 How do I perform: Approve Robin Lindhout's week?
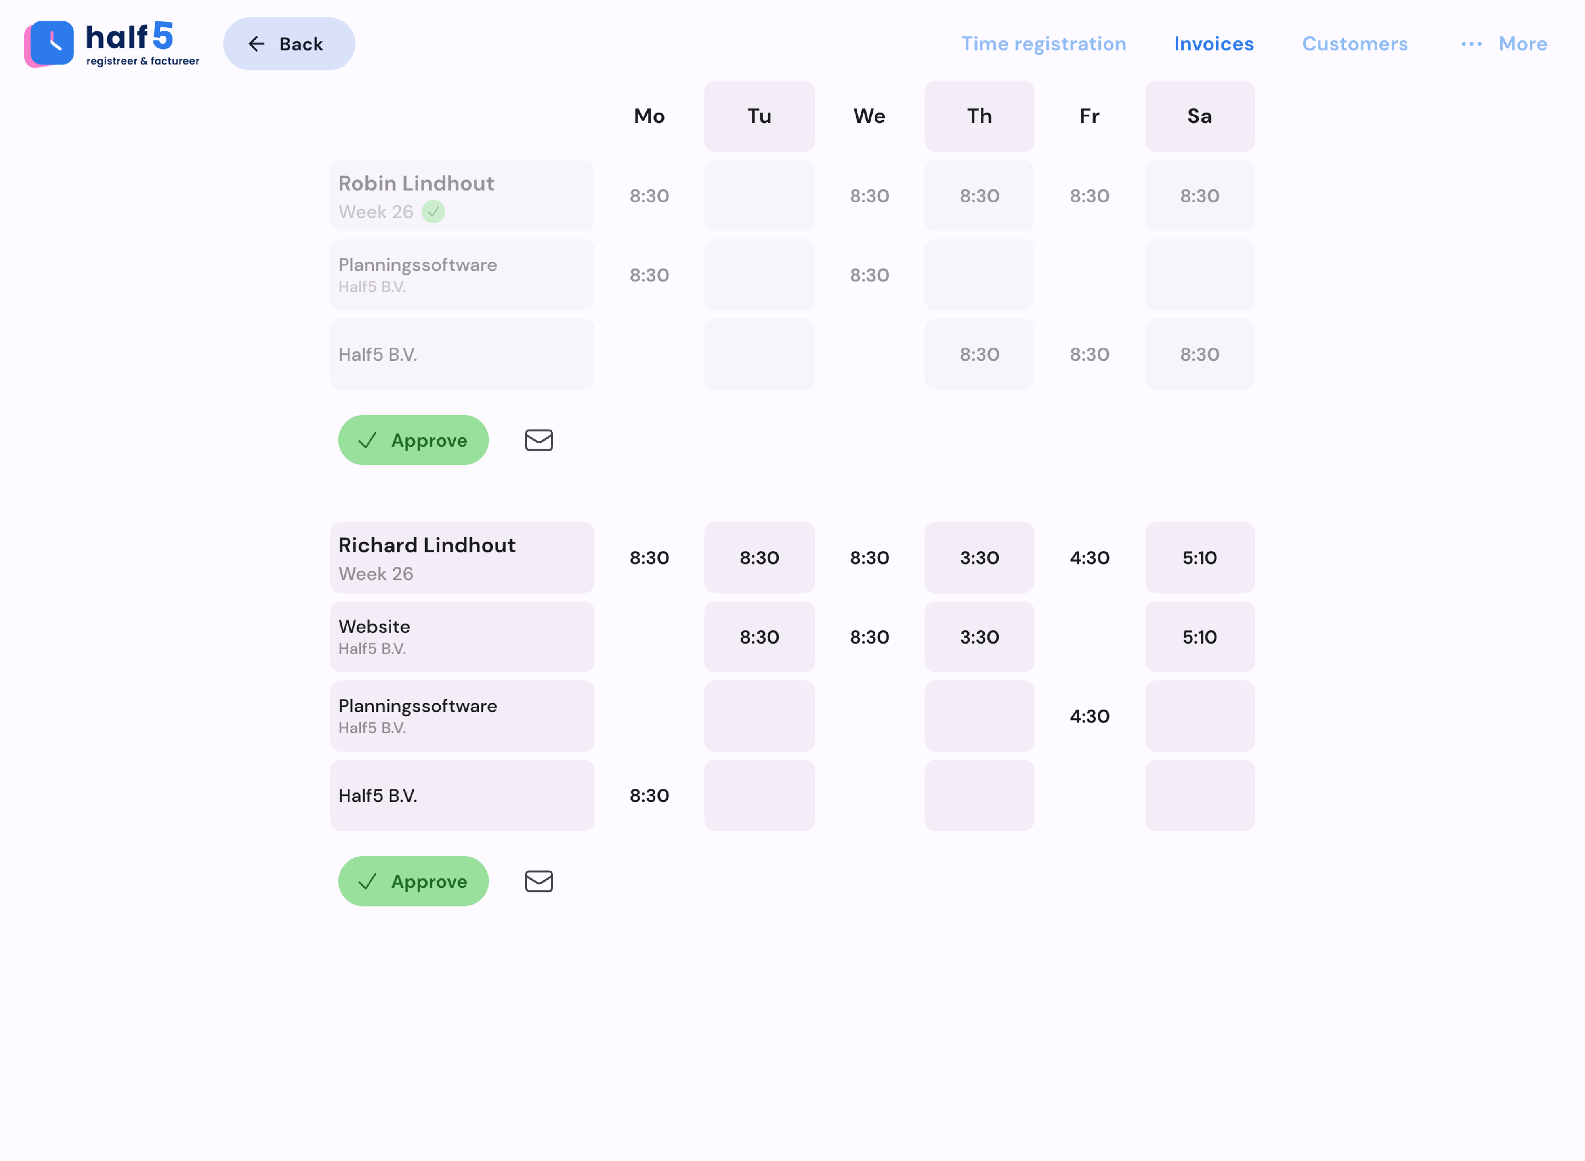[413, 440]
